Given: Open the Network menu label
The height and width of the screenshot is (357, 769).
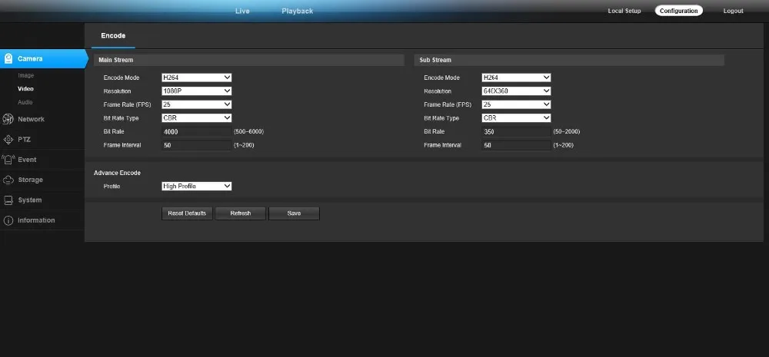Looking at the screenshot, I should click(x=31, y=119).
